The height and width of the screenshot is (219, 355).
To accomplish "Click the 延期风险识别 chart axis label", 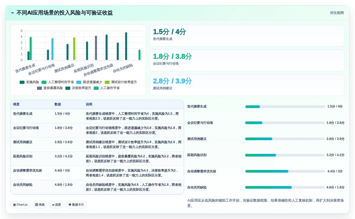I will click(84, 68).
